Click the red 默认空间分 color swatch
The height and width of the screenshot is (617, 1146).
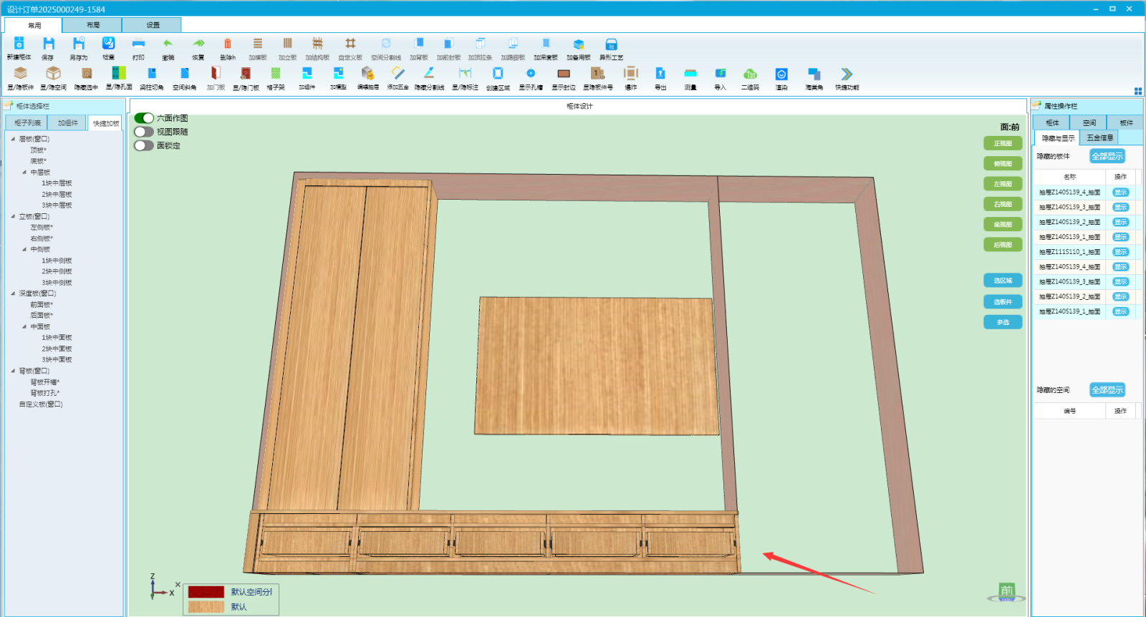point(206,592)
